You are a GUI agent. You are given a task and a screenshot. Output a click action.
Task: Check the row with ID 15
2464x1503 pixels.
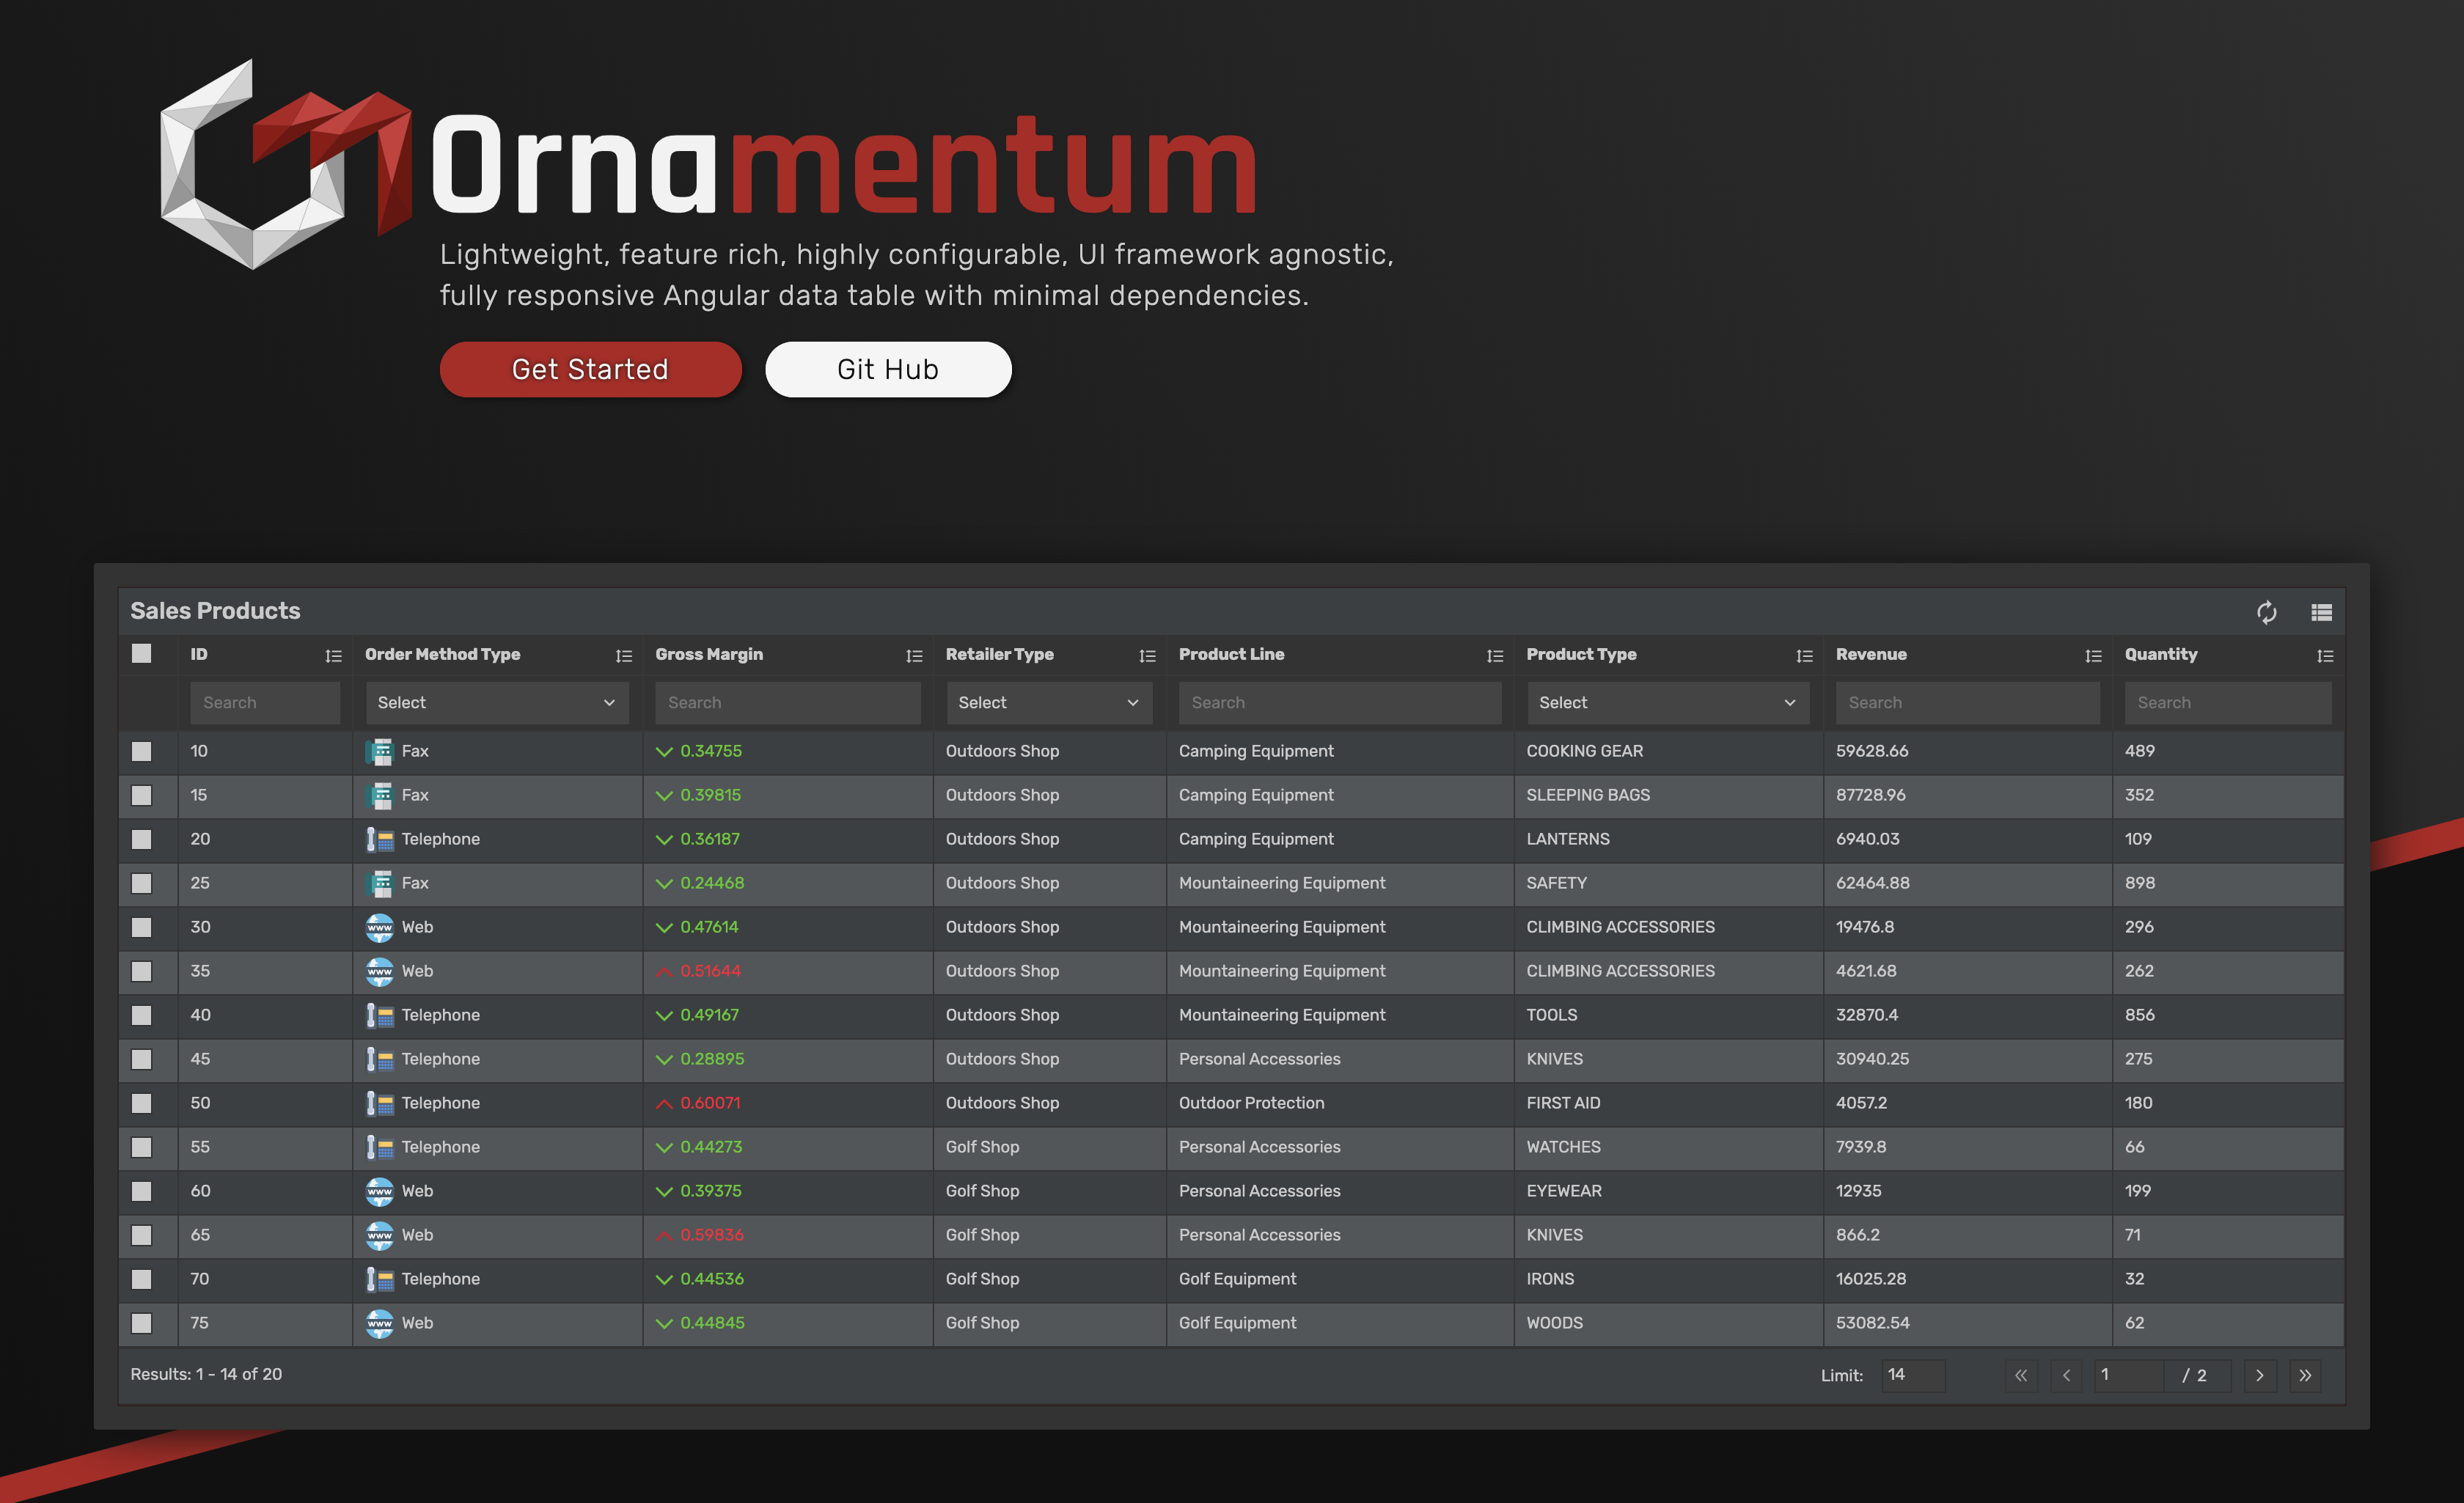pyautogui.click(x=142, y=795)
